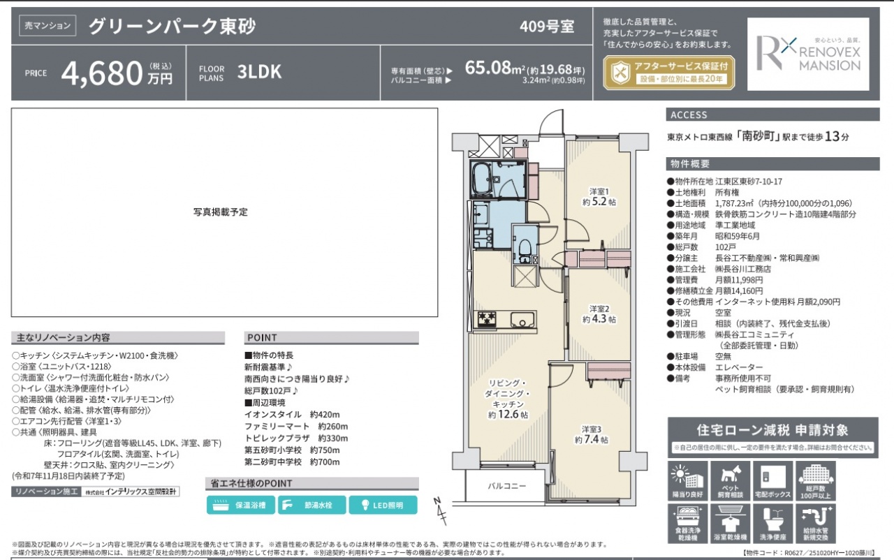The height and width of the screenshot is (560, 894).
Task: Click the north compass arrow on the floor plan
Action: [439, 510]
